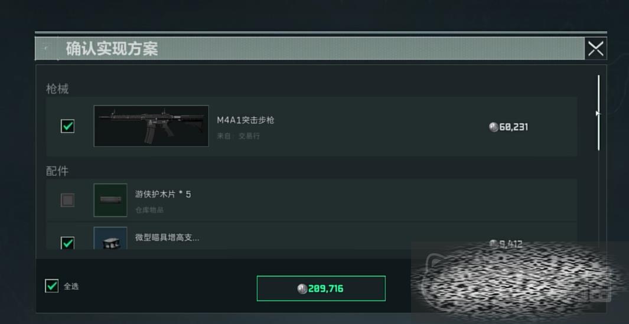Click the 确认实现方案 dialog title bar
This screenshot has width=629, height=324.
tap(309, 49)
